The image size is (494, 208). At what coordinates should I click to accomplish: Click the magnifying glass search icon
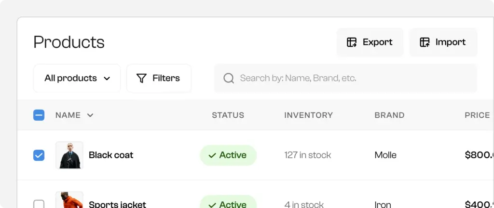click(229, 78)
